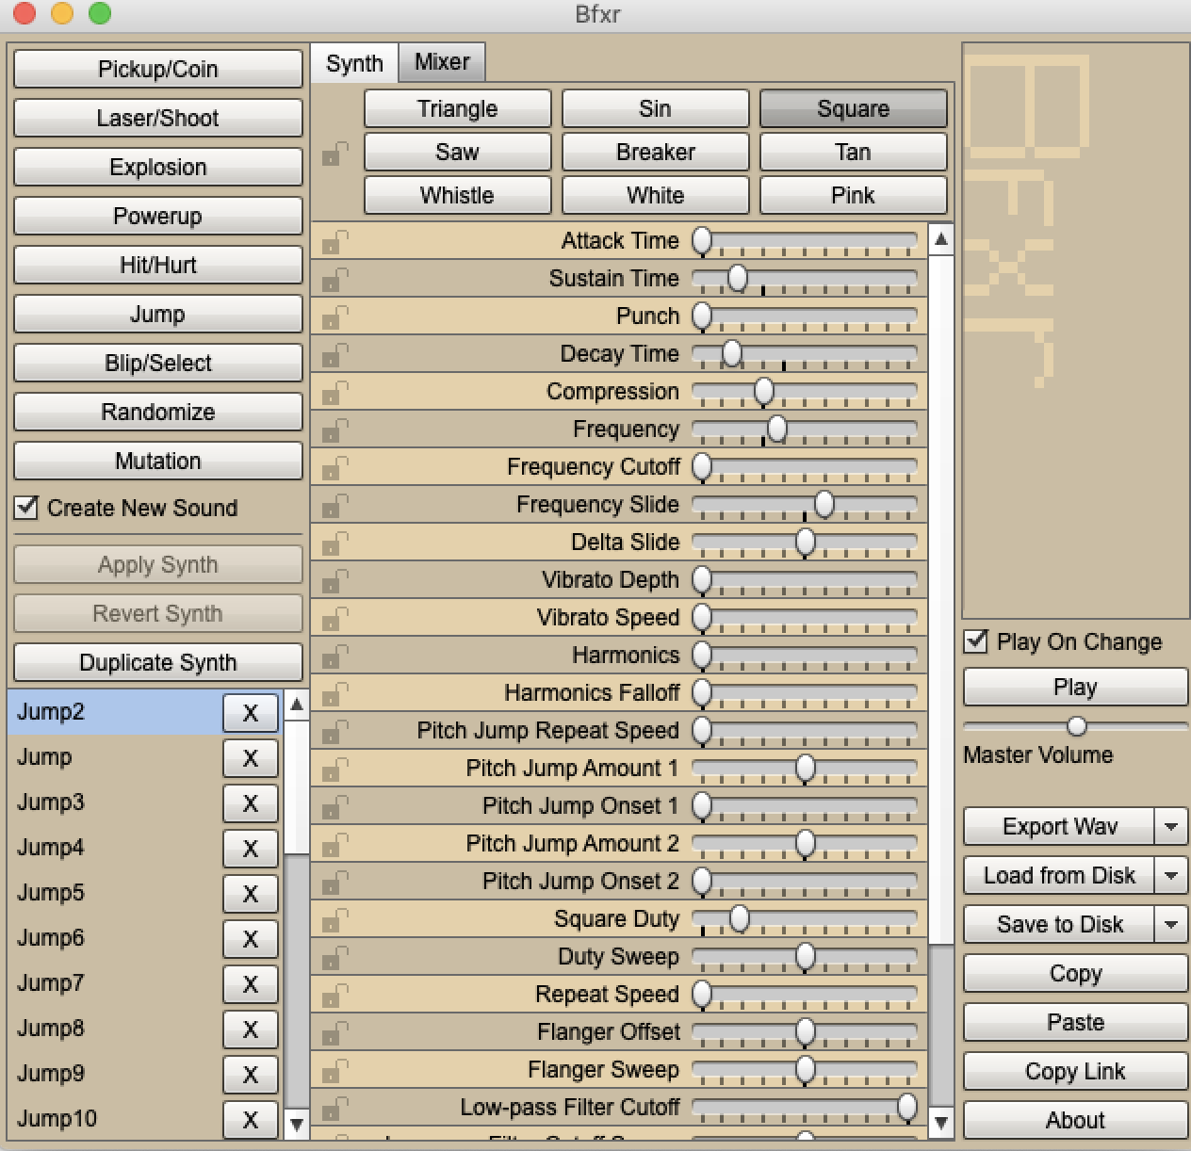Play the current sound
This screenshot has width=1191, height=1151.
[1075, 687]
